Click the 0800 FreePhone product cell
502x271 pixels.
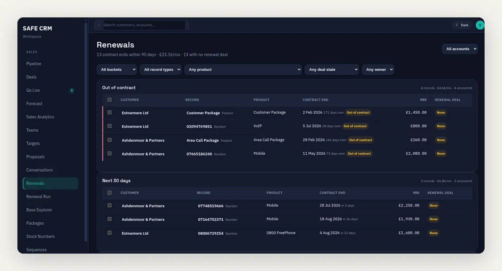pos(281,233)
